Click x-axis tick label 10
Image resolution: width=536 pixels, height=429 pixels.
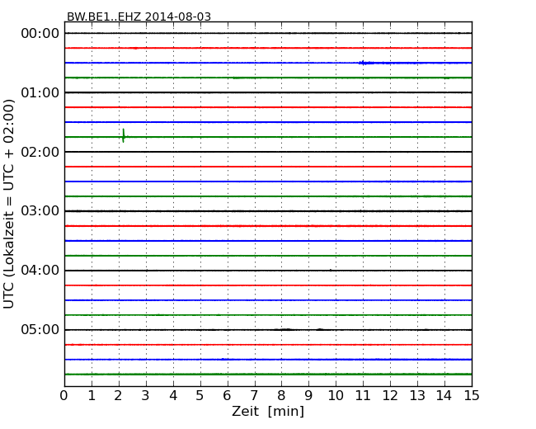tap(336, 396)
